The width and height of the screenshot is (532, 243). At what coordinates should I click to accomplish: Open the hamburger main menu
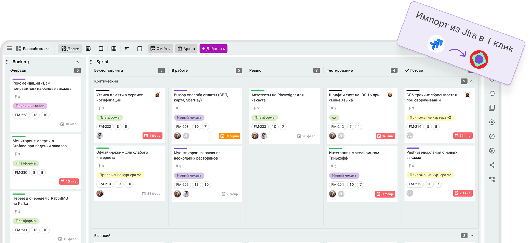point(10,48)
